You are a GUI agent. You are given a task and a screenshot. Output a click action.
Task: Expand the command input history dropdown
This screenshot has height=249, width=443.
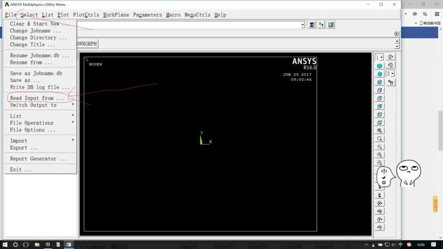(303, 25)
